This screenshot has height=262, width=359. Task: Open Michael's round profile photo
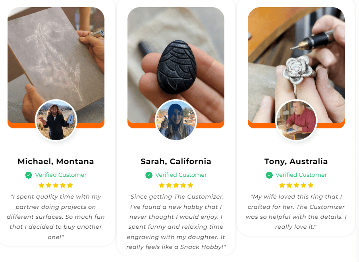pyautogui.click(x=56, y=120)
